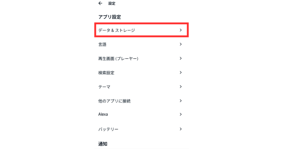Open 言語 settings row

tap(141, 44)
